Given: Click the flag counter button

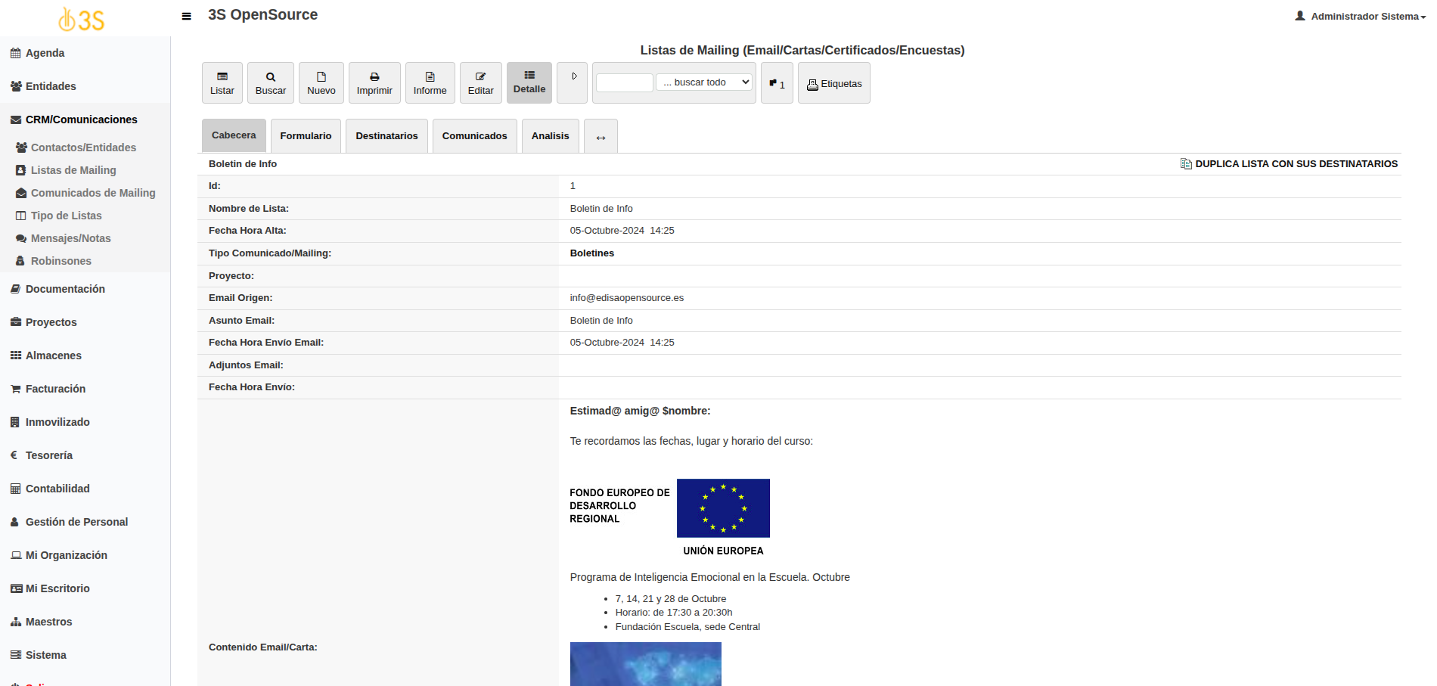Looking at the screenshot, I should [777, 83].
